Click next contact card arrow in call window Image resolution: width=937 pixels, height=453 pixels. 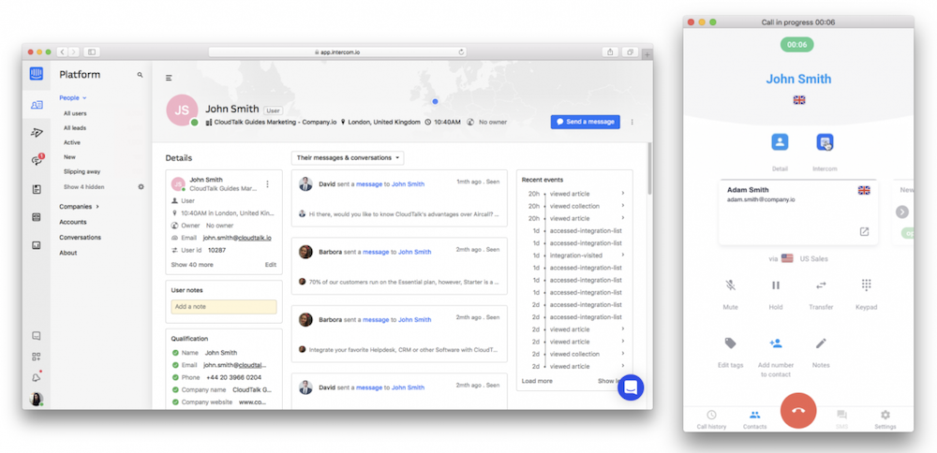(902, 212)
